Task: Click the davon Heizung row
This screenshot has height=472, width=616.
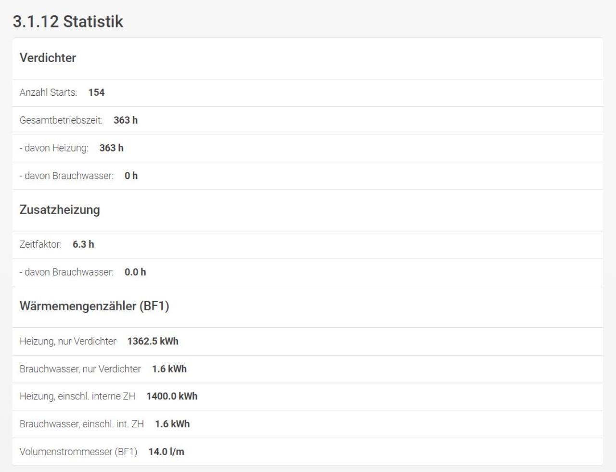Action: (308, 148)
